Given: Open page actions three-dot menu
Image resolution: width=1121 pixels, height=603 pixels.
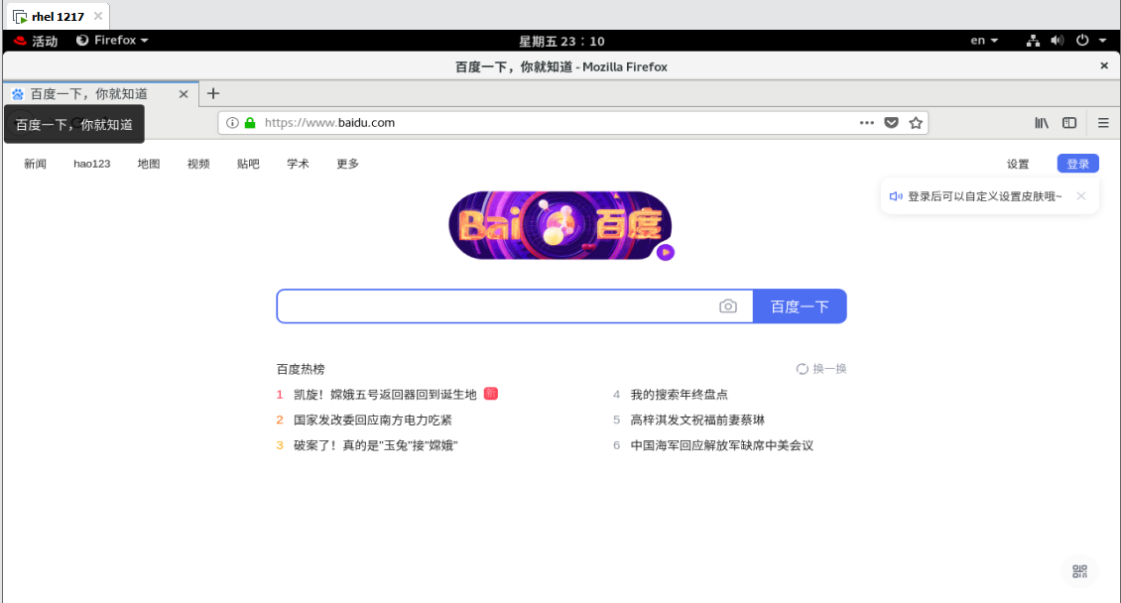Looking at the screenshot, I should [x=866, y=123].
